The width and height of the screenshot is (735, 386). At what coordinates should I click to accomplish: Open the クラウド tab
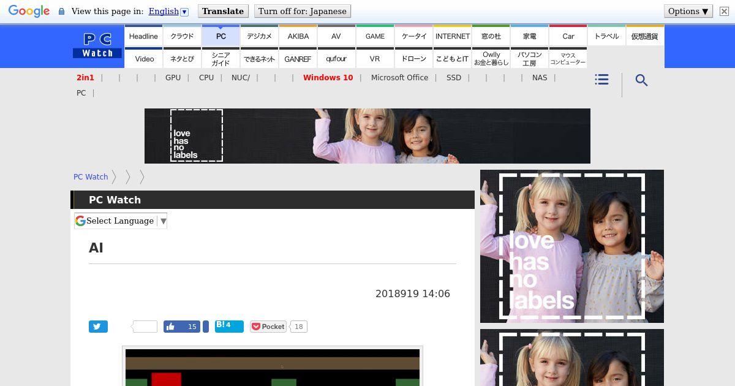coord(182,36)
